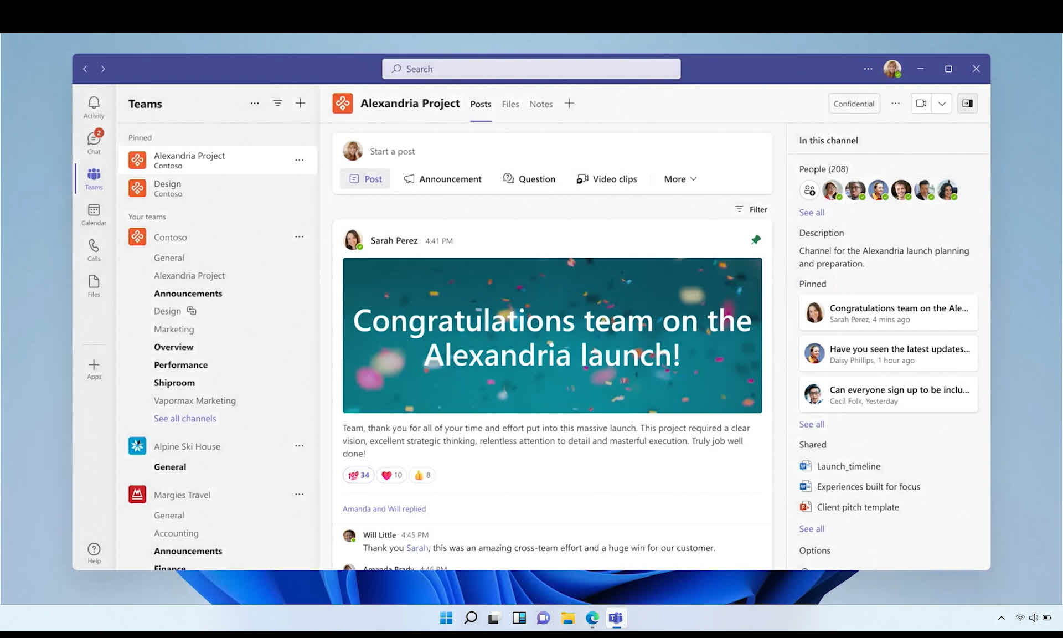Go forward with right arrow

[x=103, y=69]
